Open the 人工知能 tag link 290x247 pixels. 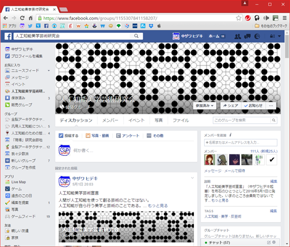coord(211,217)
